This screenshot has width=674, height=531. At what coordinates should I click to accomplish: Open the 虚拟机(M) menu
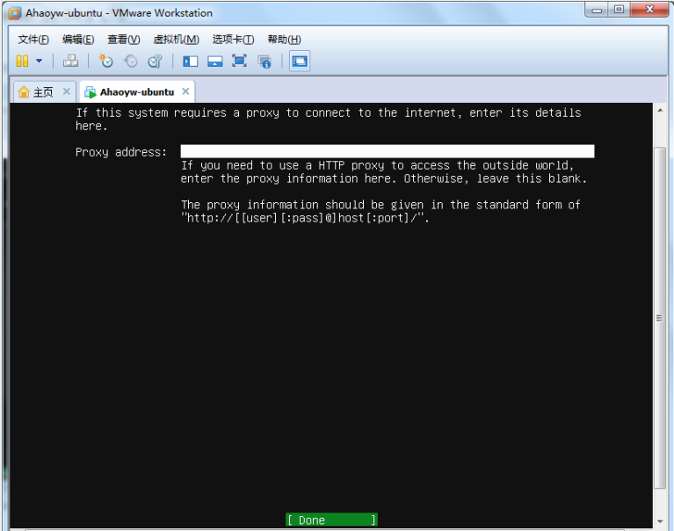pos(176,40)
